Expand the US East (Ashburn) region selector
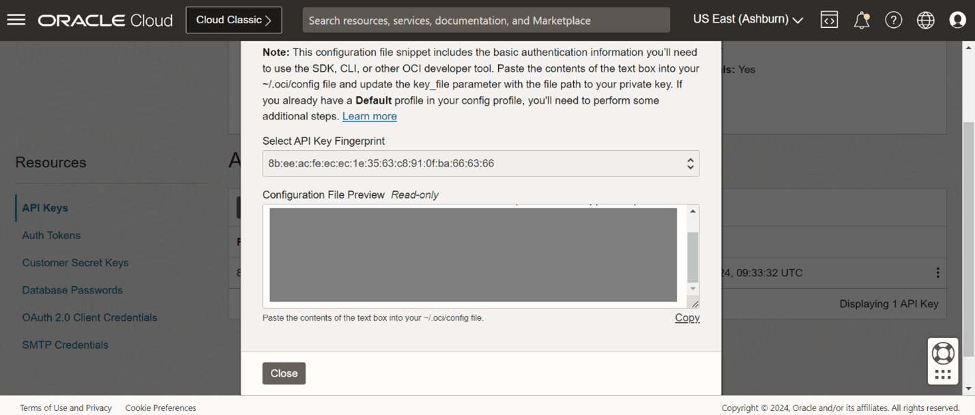 coord(748,20)
